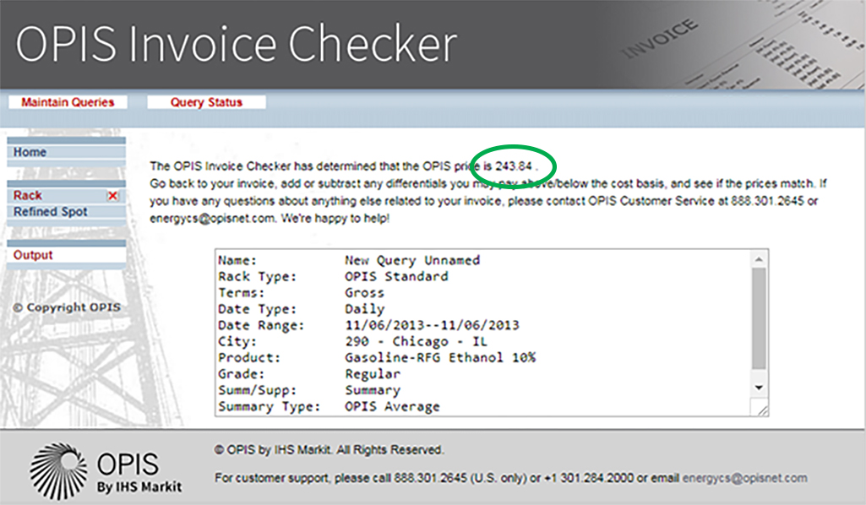Remove Rack with the red X icon
This screenshot has height=505, width=866.
pyautogui.click(x=112, y=195)
